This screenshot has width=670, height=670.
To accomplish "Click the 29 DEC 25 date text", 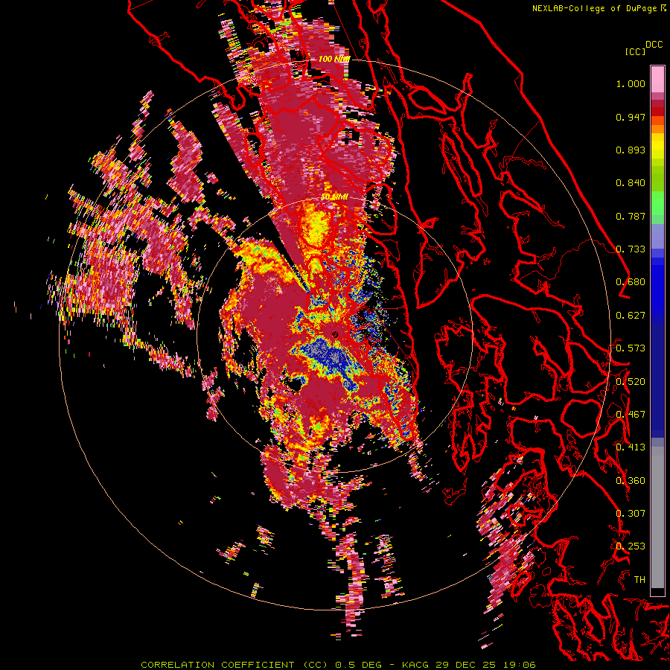I will pyautogui.click(x=465, y=665).
